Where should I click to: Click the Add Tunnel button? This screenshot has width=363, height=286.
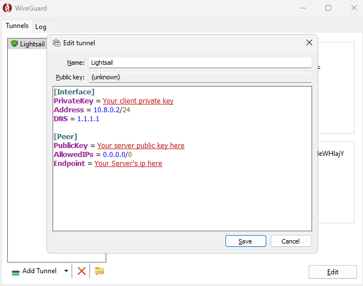[34, 271]
